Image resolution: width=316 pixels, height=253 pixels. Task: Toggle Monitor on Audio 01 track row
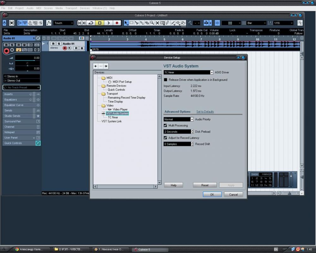[70, 48]
